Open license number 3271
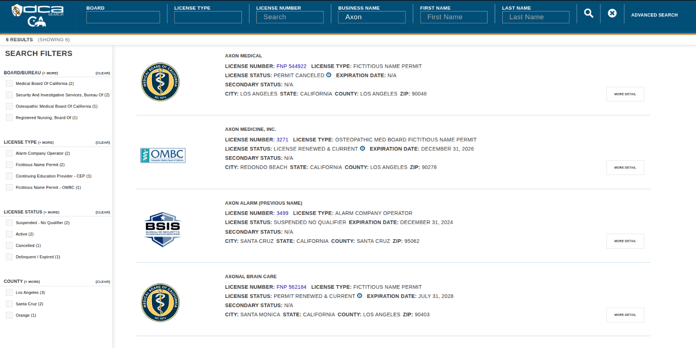The image size is (696, 348). pyautogui.click(x=282, y=140)
